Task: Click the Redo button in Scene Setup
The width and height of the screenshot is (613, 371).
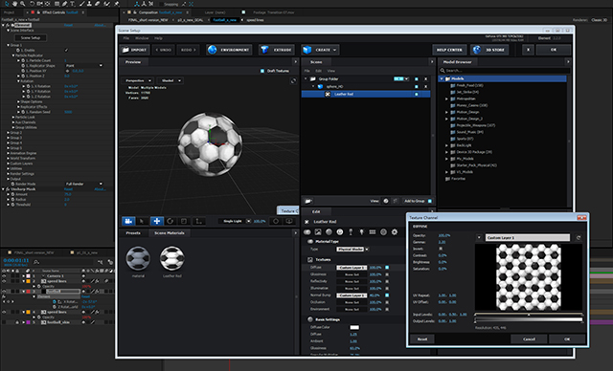Action: coord(189,50)
